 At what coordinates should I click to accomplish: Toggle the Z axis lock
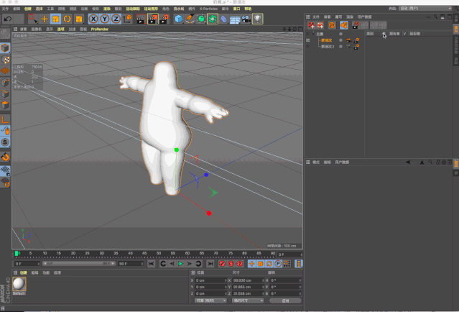pyautogui.click(x=116, y=19)
